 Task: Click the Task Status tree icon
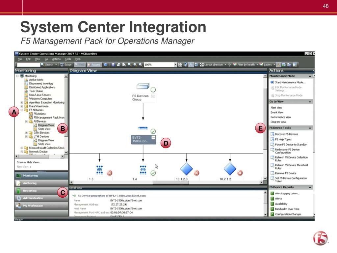coord(26,91)
